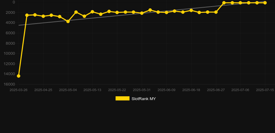Click the 8000 y-axis label
The width and height of the screenshot is (275, 133).
tap(10, 43)
